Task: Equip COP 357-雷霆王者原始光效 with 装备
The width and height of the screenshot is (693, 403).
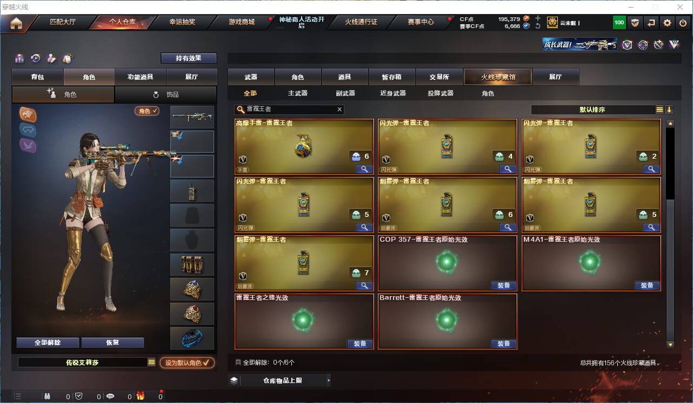Action: [503, 285]
